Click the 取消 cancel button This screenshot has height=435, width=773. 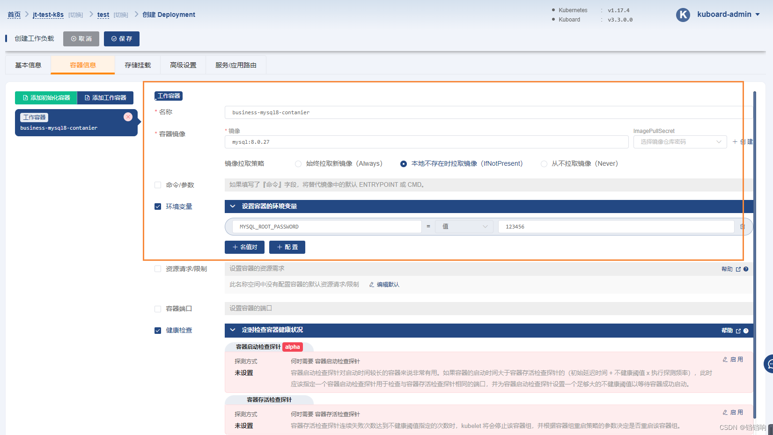pyautogui.click(x=81, y=39)
